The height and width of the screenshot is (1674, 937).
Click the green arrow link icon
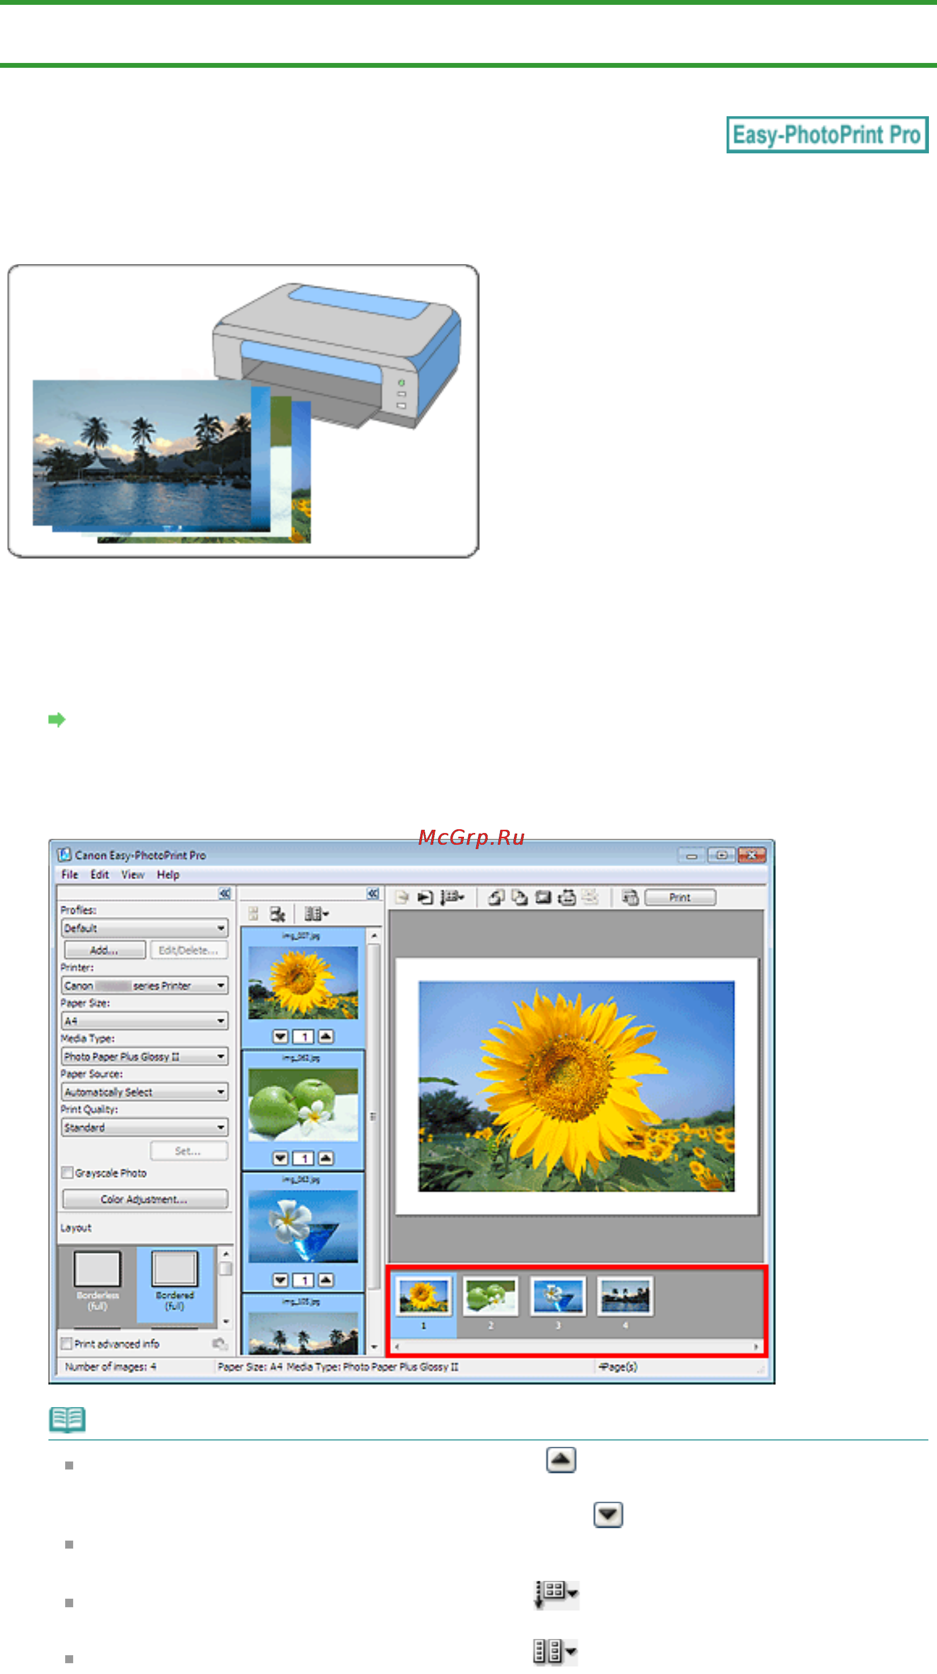coord(57,719)
